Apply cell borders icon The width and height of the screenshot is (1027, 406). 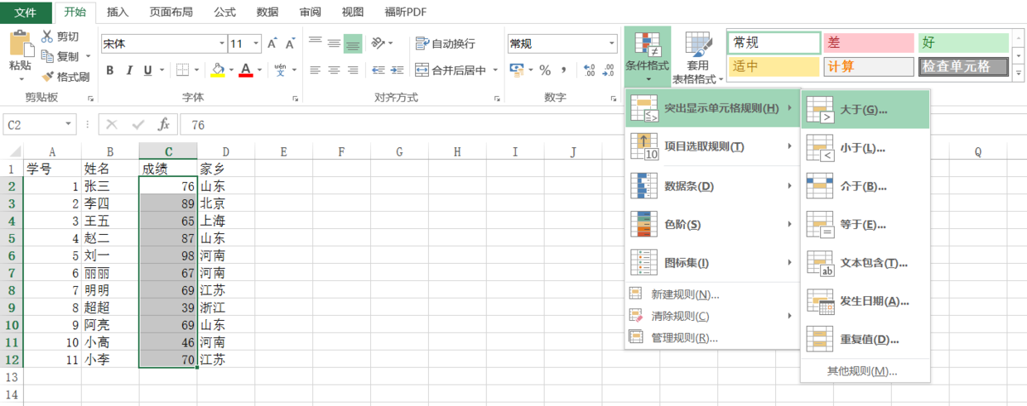181,70
